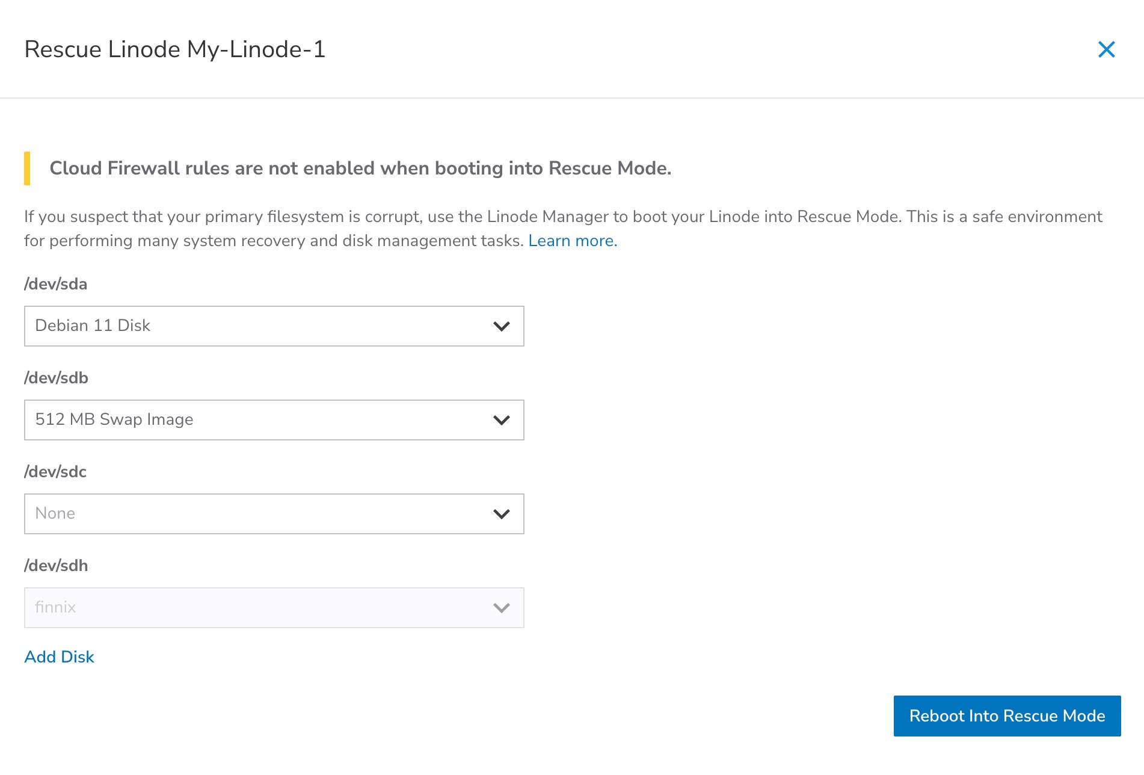The width and height of the screenshot is (1144, 775).
Task: Open the Learn more link
Action: 573,241
